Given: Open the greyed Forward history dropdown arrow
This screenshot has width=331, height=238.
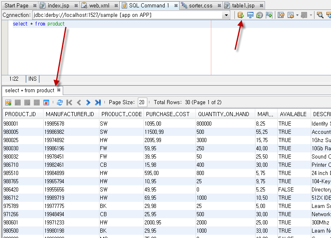Looking at the screenshot, I should [x=311, y=15].
